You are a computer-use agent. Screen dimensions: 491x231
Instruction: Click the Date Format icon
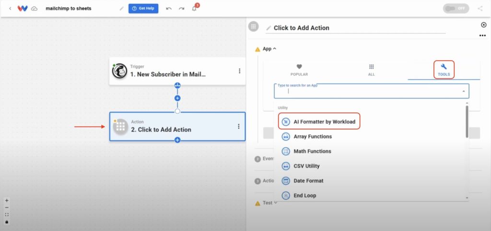(286, 181)
